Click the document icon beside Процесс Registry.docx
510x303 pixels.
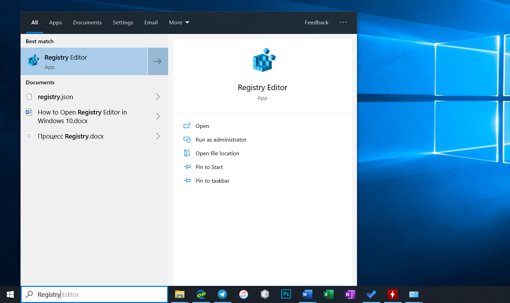pos(30,136)
